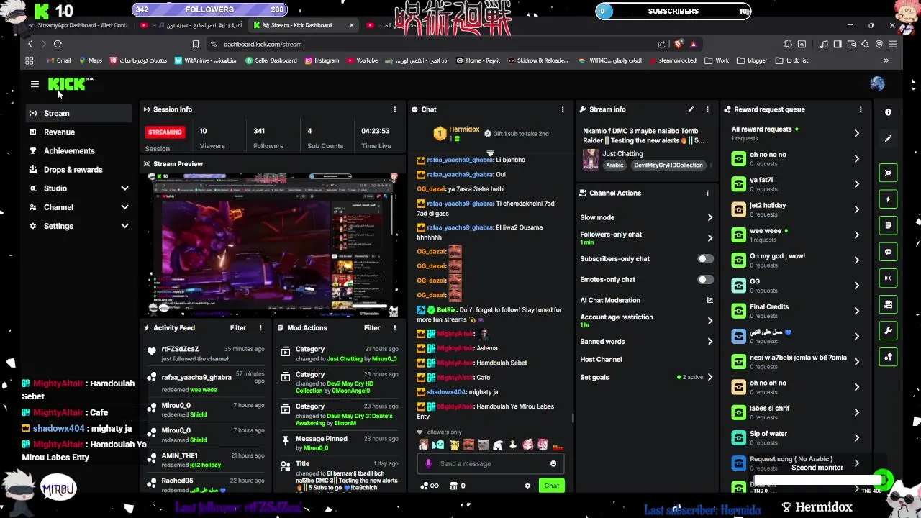Toggle Session Info widget broadcast icon
The image size is (921, 518).
pyautogui.click(x=888, y=278)
